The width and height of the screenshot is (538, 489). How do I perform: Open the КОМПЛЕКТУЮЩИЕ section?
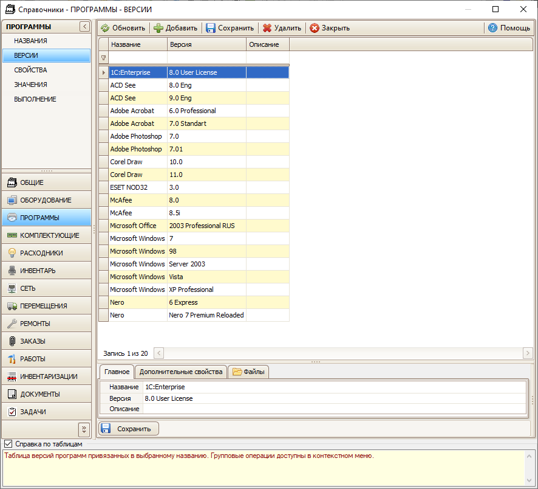[x=46, y=235]
